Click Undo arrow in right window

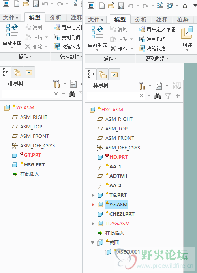tap(131, 6)
